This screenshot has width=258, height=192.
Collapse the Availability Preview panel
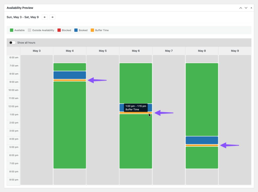[251, 8]
